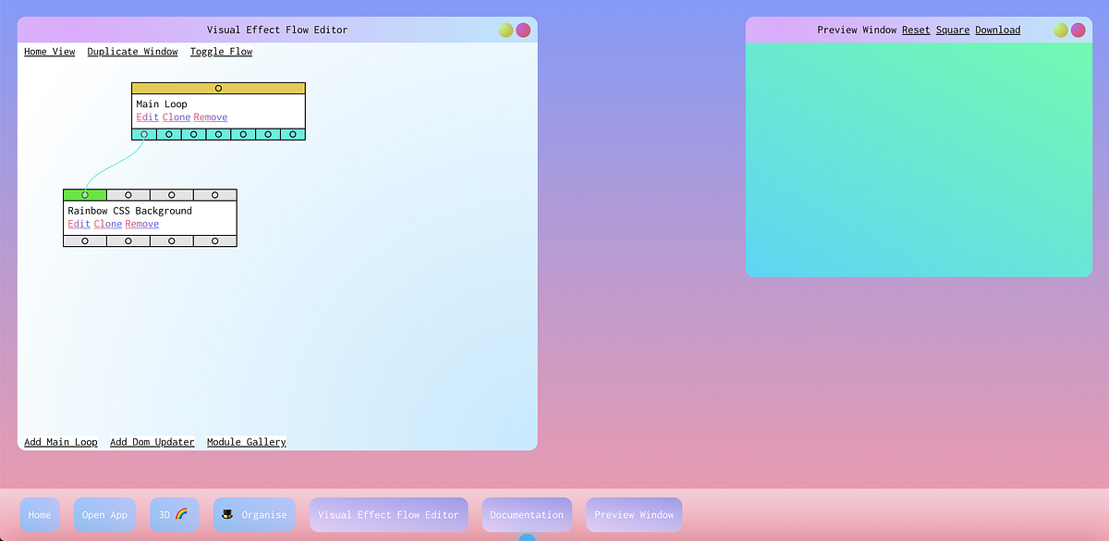This screenshot has width=1109, height=541.
Task: Select Duplicate Window in the menu bar
Action: [x=132, y=52]
